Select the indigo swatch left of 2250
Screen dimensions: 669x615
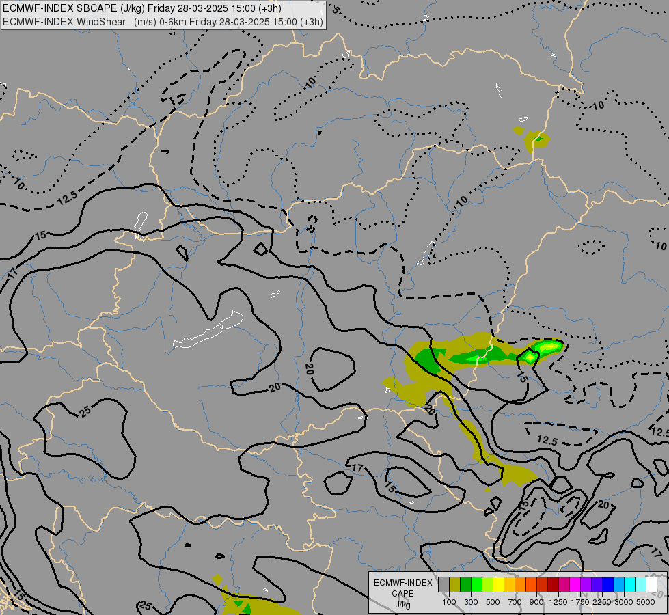(x=597, y=585)
